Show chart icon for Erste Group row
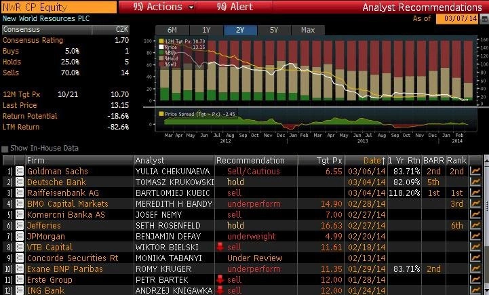 point(475,279)
